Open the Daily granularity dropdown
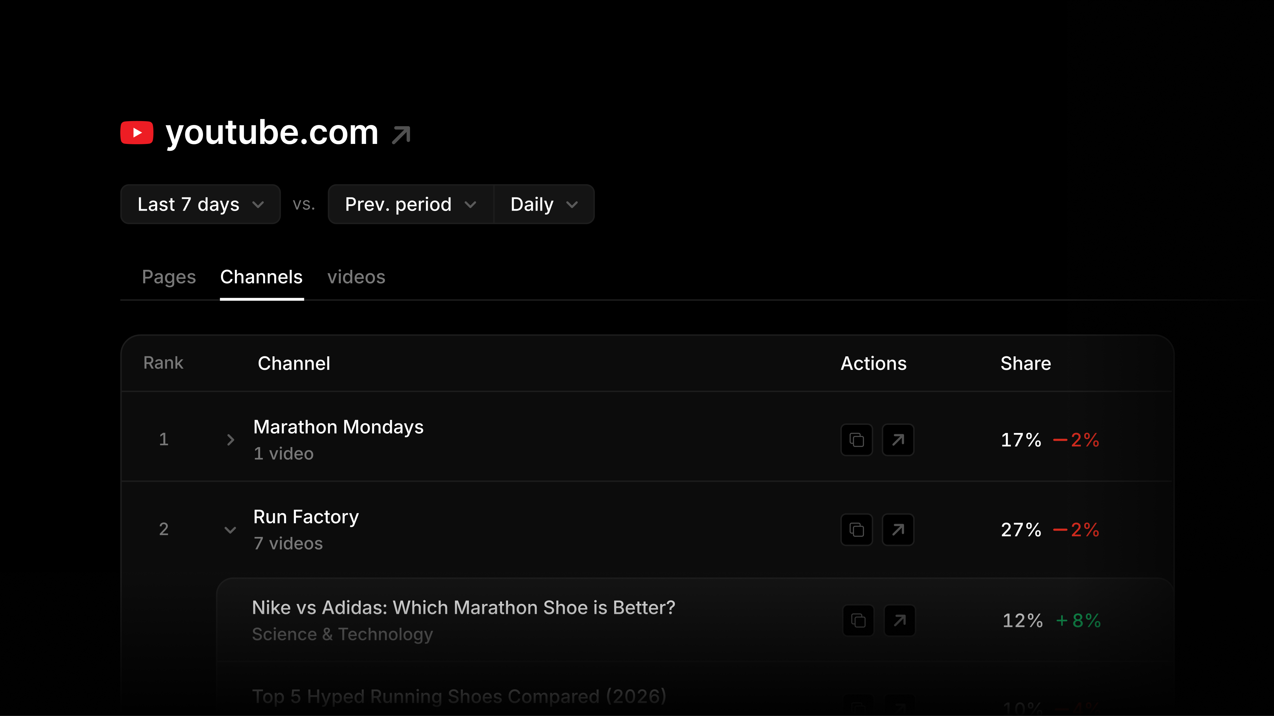 544,204
